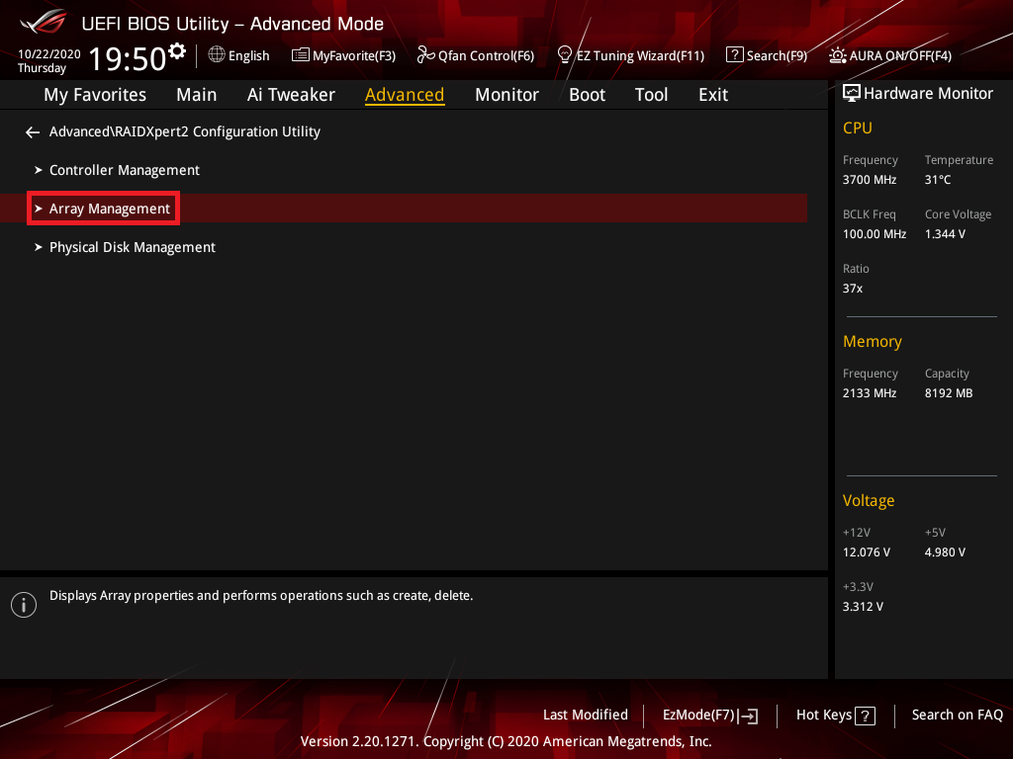Expand Physical Disk Management submenu
Image resolution: width=1013 pixels, height=759 pixels.
[132, 247]
